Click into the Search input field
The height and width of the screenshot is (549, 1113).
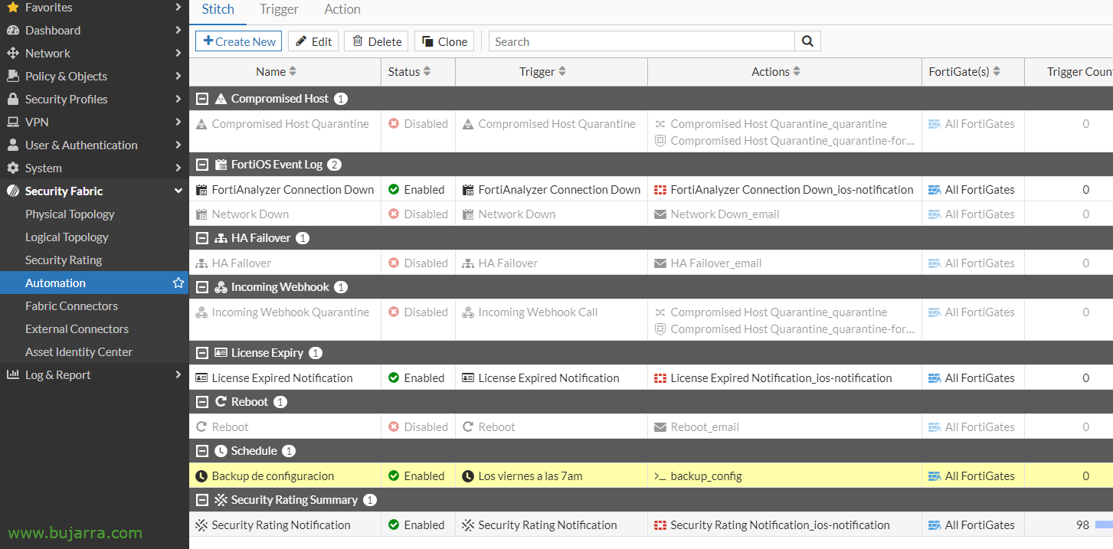pos(642,41)
